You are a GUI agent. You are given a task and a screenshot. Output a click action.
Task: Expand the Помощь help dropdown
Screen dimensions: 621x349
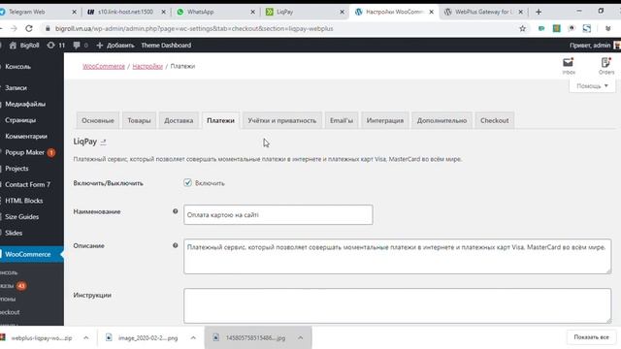tap(592, 86)
